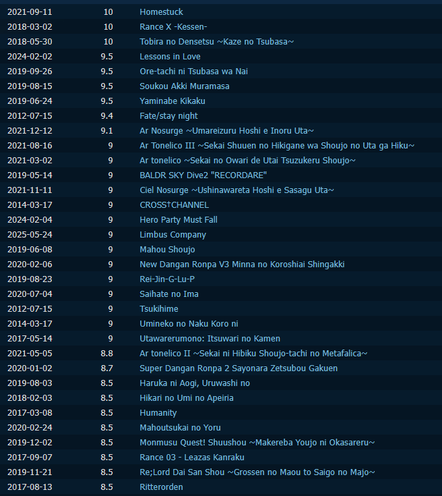Click the date 2018-05-30
This screenshot has height=496, width=442.
30,42
